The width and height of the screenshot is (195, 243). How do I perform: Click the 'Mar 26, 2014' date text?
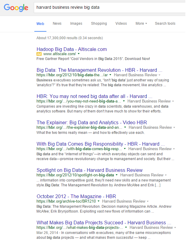tap(47, 233)
